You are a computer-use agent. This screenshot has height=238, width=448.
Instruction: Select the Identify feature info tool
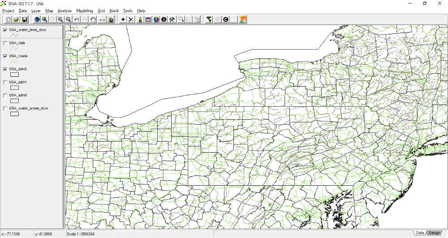(x=164, y=19)
